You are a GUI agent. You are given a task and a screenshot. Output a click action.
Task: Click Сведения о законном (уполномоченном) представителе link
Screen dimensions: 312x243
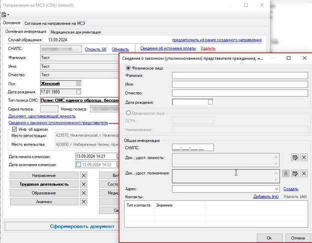point(58,123)
